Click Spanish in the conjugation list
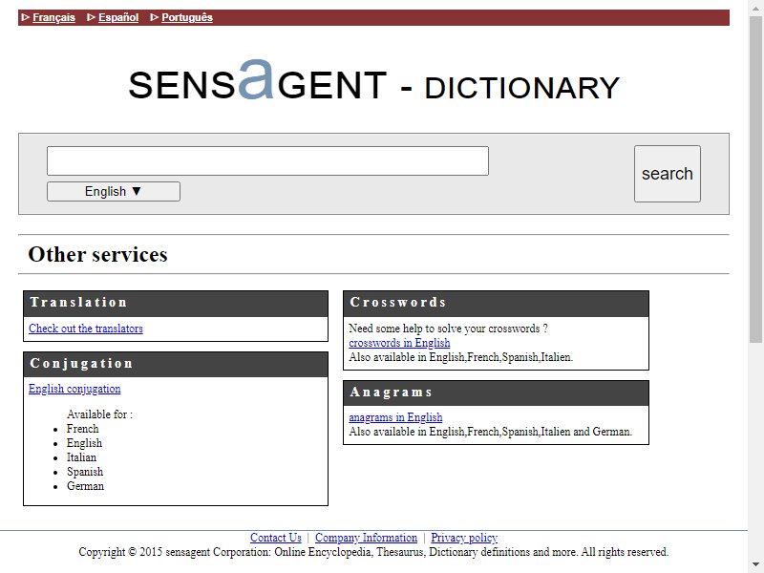This screenshot has width=764, height=573. point(85,472)
